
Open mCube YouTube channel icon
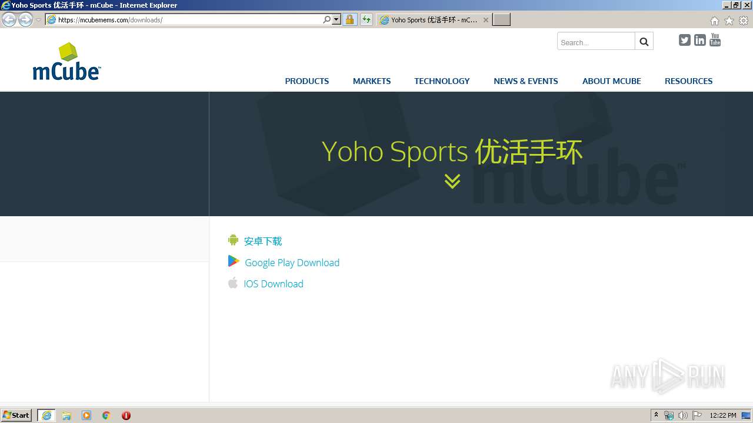point(715,40)
